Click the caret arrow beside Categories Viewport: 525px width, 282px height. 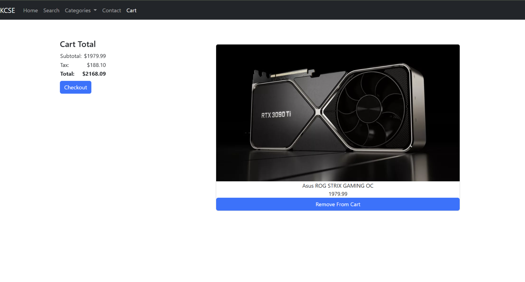pyautogui.click(x=95, y=10)
